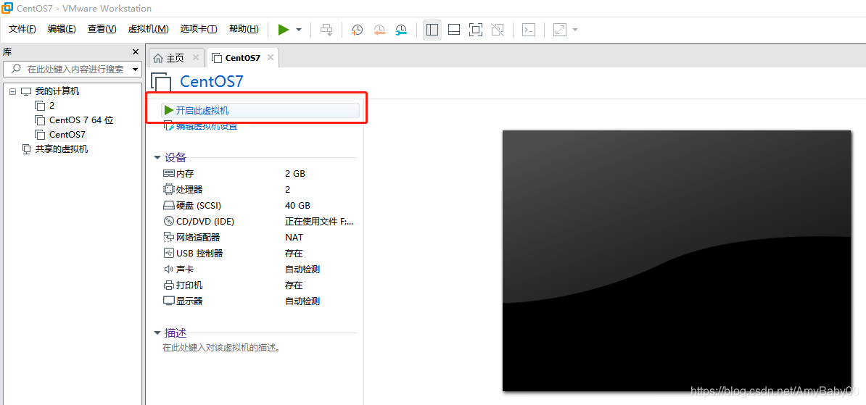Collapse the 描述 section
The height and width of the screenshot is (405, 866).
click(x=157, y=333)
